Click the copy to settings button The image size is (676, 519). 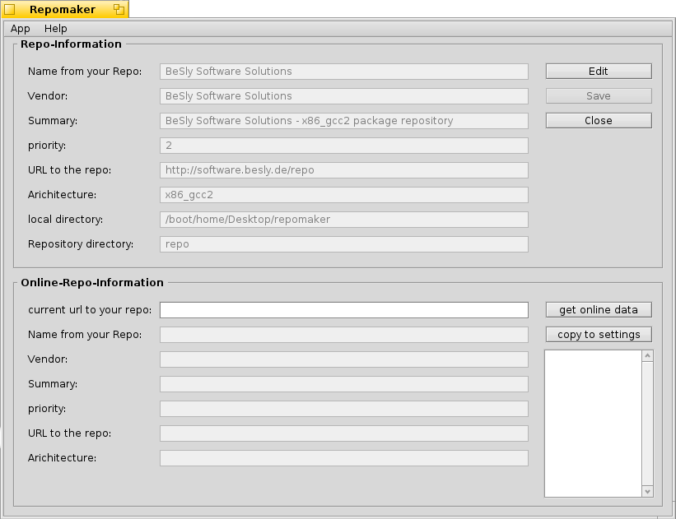click(x=599, y=335)
